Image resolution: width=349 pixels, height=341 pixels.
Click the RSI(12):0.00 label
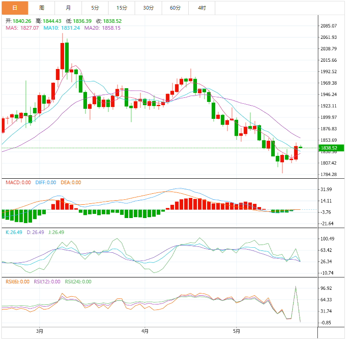click(47, 282)
